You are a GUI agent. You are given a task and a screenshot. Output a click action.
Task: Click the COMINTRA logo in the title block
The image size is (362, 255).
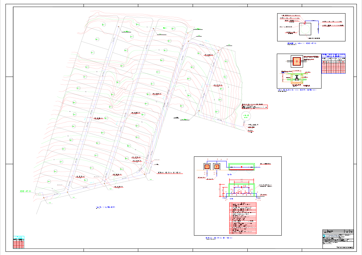(x=331, y=236)
